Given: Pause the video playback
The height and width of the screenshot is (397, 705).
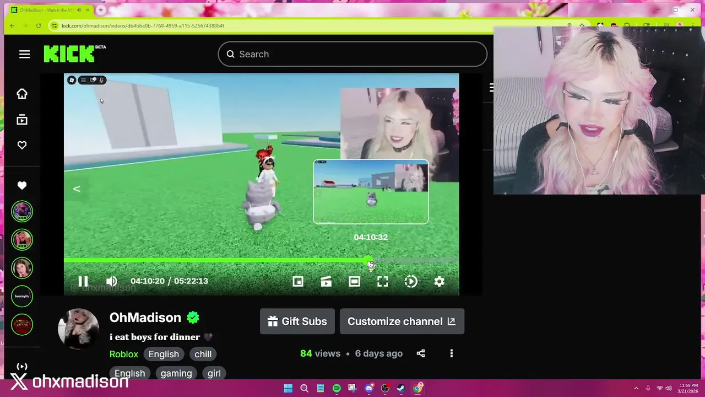Looking at the screenshot, I should coord(83,281).
